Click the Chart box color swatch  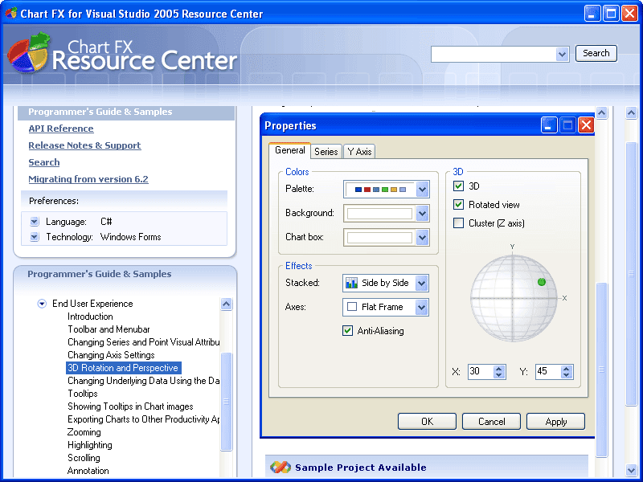coord(379,237)
